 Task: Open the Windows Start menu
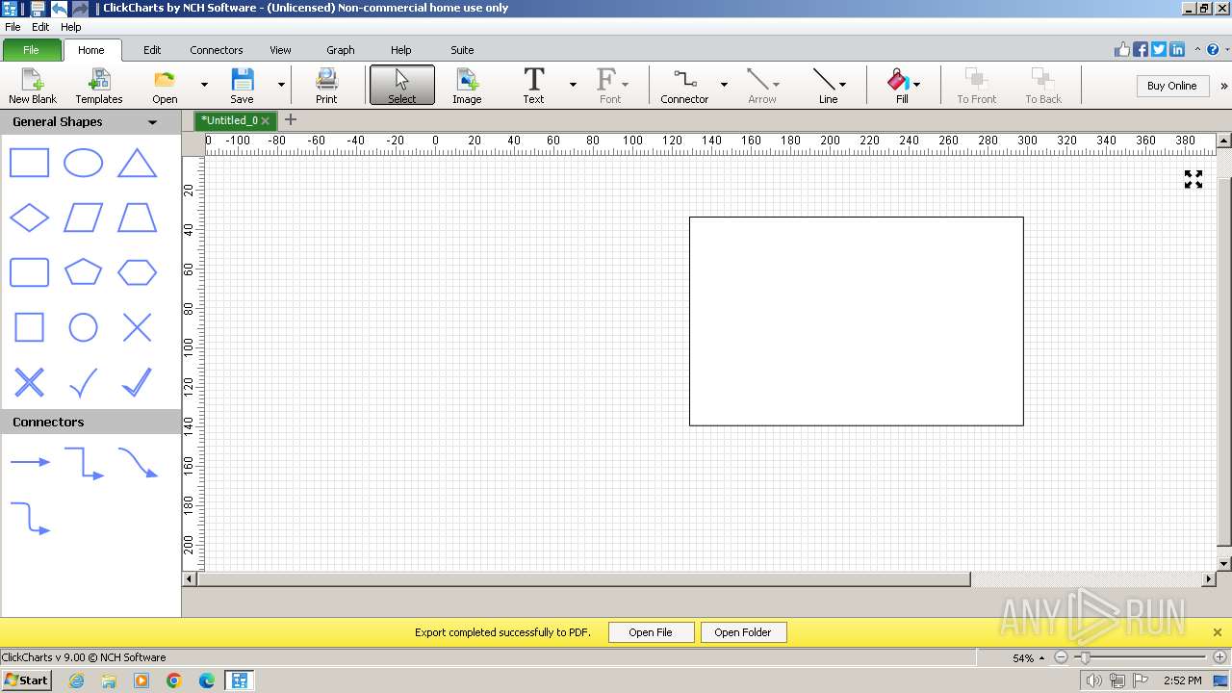pos(27,680)
